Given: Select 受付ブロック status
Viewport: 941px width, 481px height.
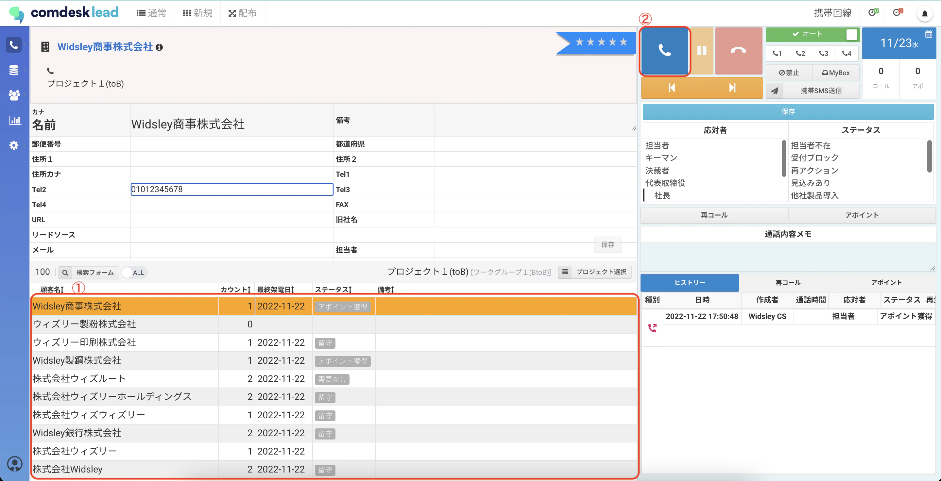Looking at the screenshot, I should point(814,158).
